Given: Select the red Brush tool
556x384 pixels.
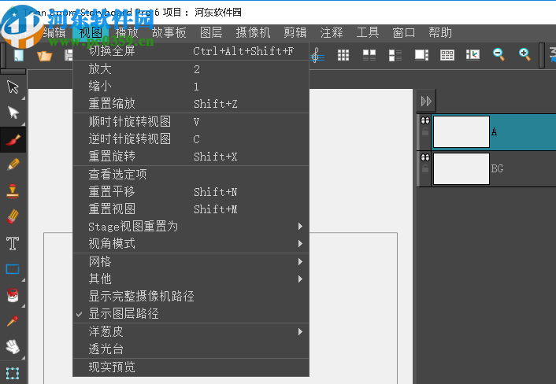Looking at the screenshot, I should coord(13,140).
